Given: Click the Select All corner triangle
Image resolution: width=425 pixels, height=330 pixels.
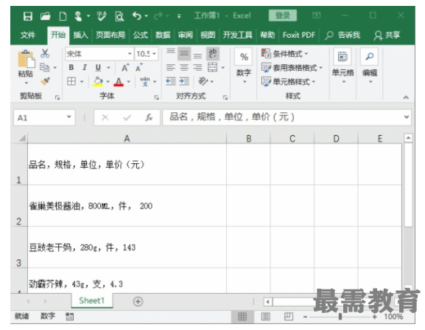Looking at the screenshot, I should click(23, 138).
